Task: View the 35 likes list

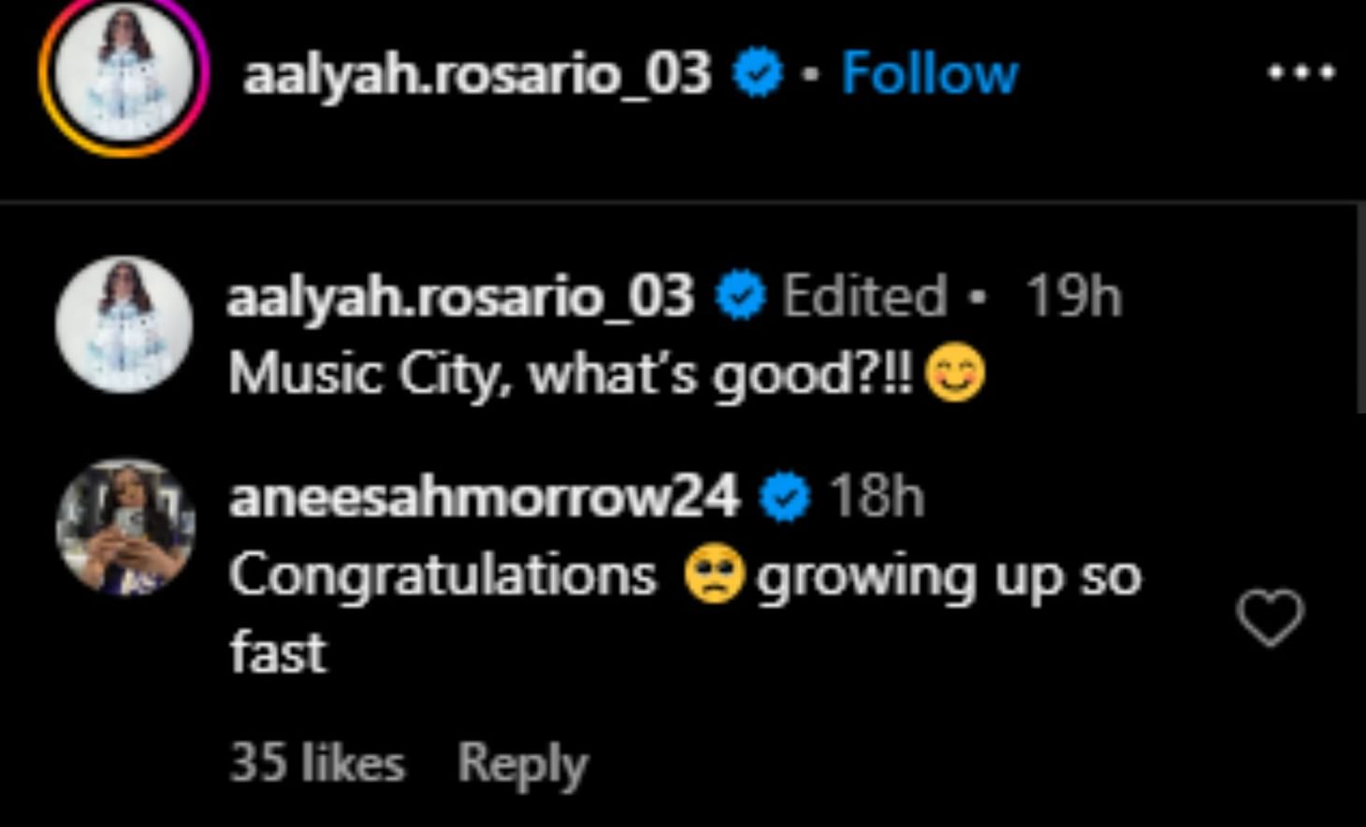Action: (x=317, y=763)
